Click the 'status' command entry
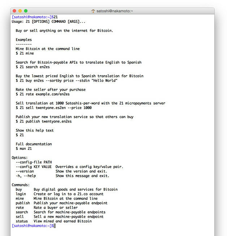The width and height of the screenshot is (227, 236). [x=22, y=221]
